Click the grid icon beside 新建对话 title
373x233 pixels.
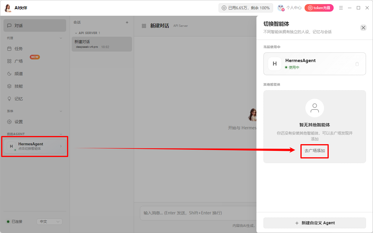[144, 26]
